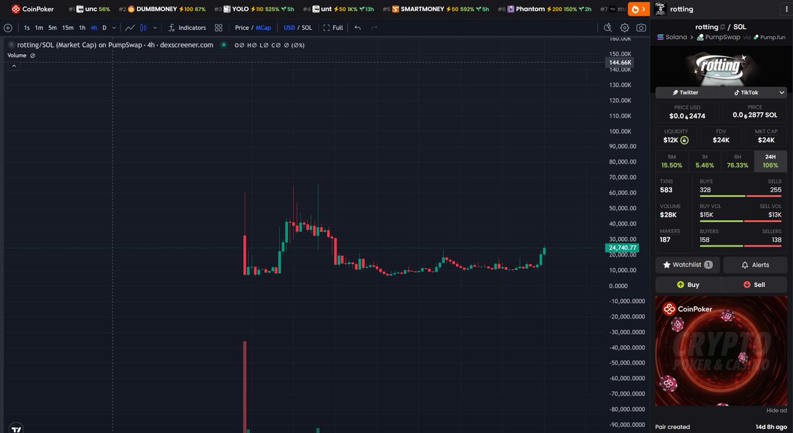793x433 pixels.
Task: Add rotting to Watchlist
Action: pos(687,265)
